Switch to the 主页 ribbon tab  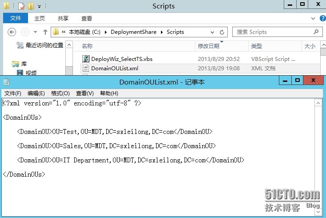[x=40, y=19]
